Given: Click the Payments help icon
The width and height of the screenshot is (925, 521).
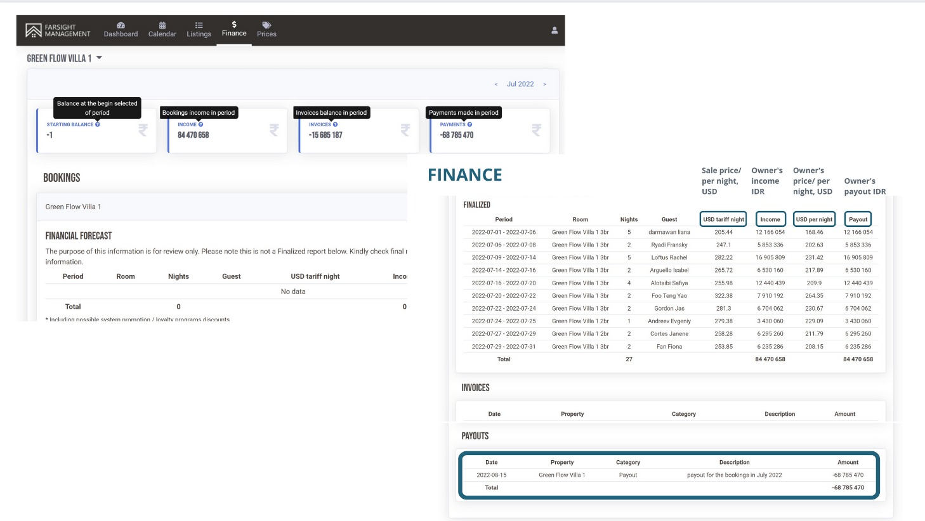Looking at the screenshot, I should [469, 125].
